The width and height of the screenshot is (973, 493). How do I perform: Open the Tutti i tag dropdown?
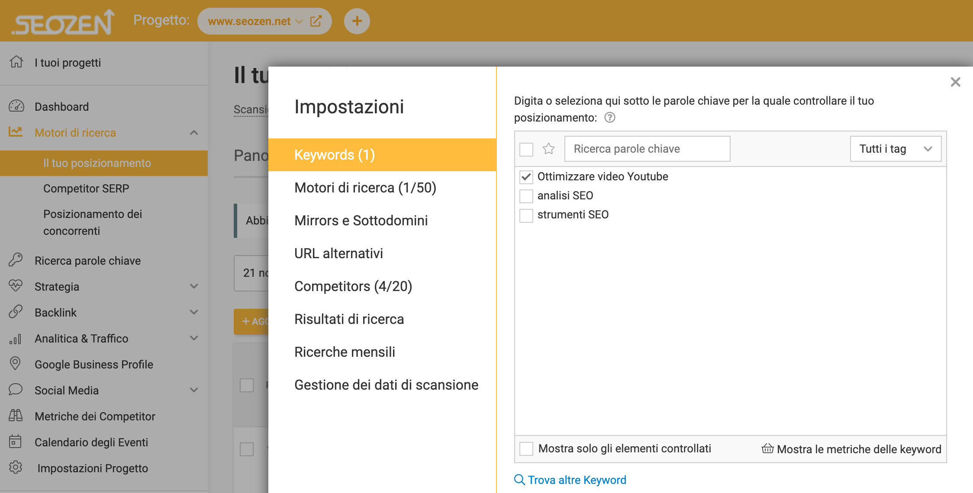[x=896, y=149]
